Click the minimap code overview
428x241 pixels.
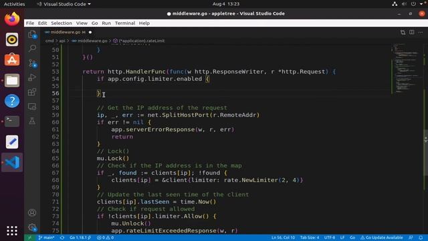click(x=407, y=68)
